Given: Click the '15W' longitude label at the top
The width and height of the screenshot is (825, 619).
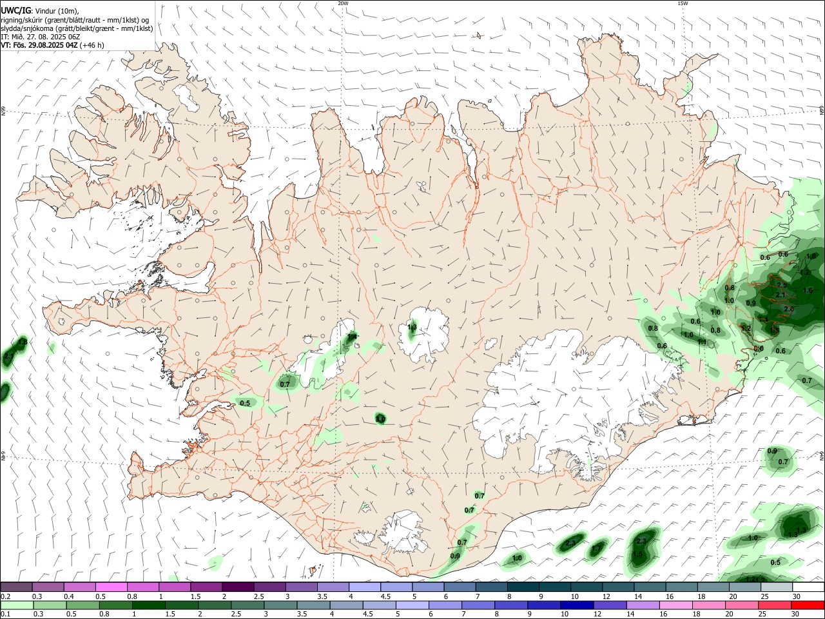Looking at the screenshot, I should pos(683,3).
